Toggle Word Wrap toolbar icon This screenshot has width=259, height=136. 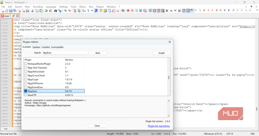coord(84,11)
